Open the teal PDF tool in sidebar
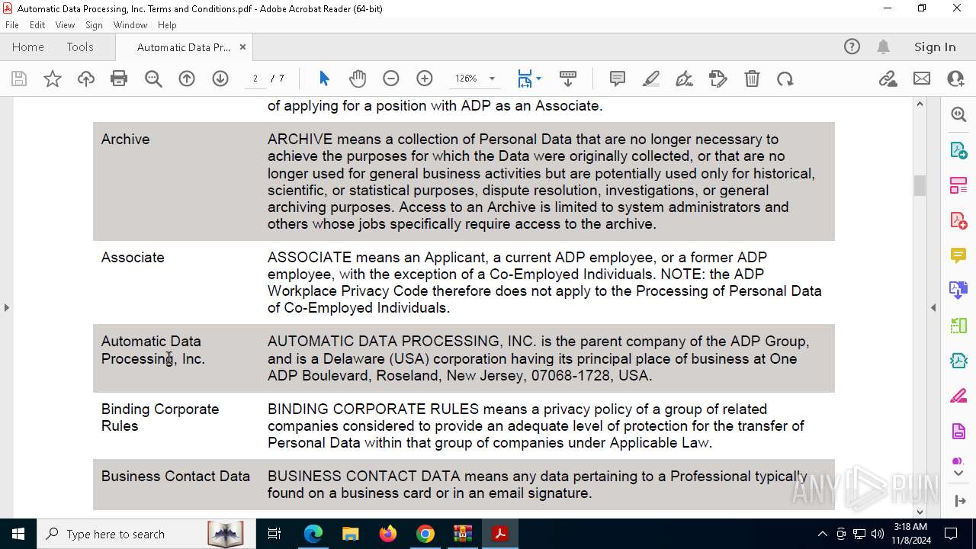The height and width of the screenshot is (549, 976). [958, 361]
